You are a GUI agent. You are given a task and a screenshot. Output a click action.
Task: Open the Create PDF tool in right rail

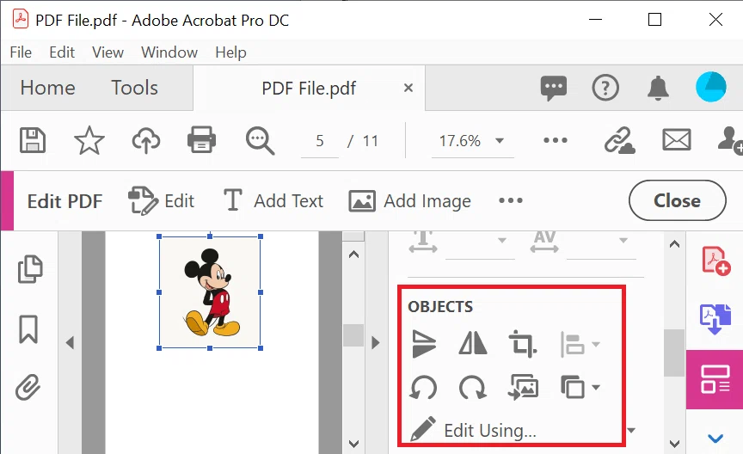(715, 261)
